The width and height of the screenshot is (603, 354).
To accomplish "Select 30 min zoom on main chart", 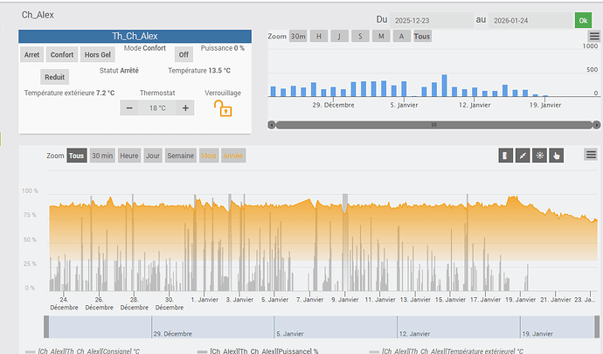I will point(101,156).
